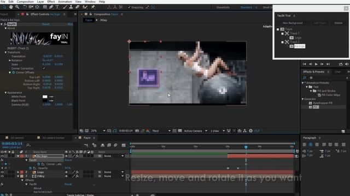Open the Graph Editor in timeline
Image resolution: width=350 pixels, height=196 pixels.
(x=124, y=145)
